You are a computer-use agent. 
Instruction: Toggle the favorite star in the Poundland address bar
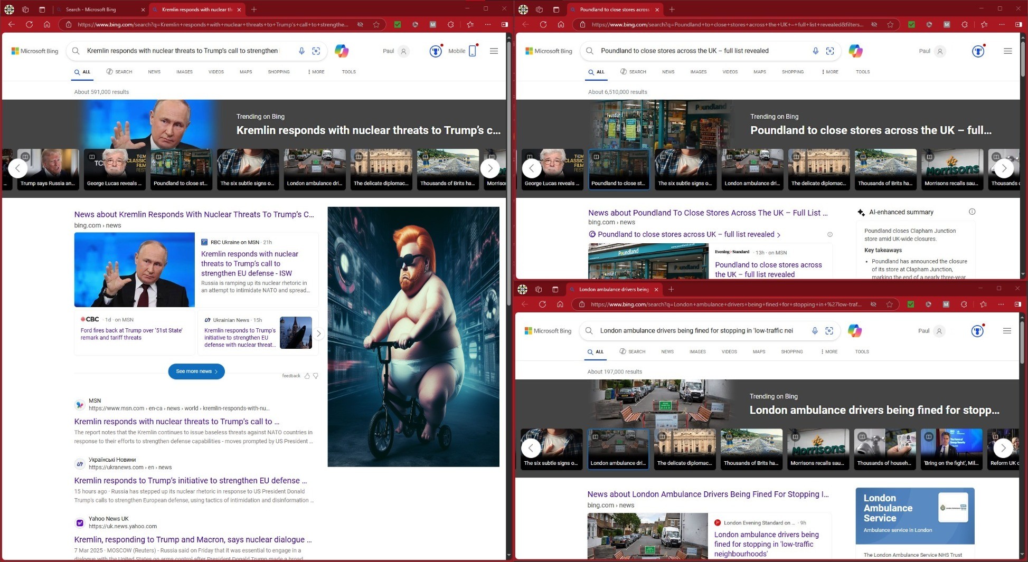coord(890,24)
